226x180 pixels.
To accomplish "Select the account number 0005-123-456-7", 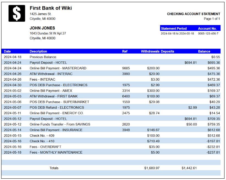I will point(208,34).
